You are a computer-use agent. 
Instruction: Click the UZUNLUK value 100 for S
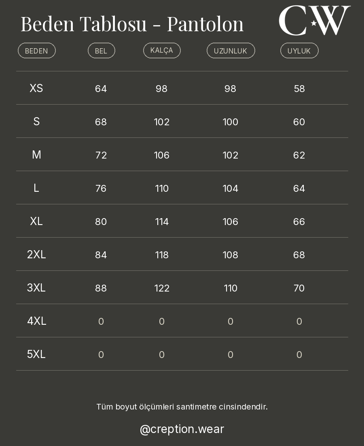pyautogui.click(x=231, y=122)
